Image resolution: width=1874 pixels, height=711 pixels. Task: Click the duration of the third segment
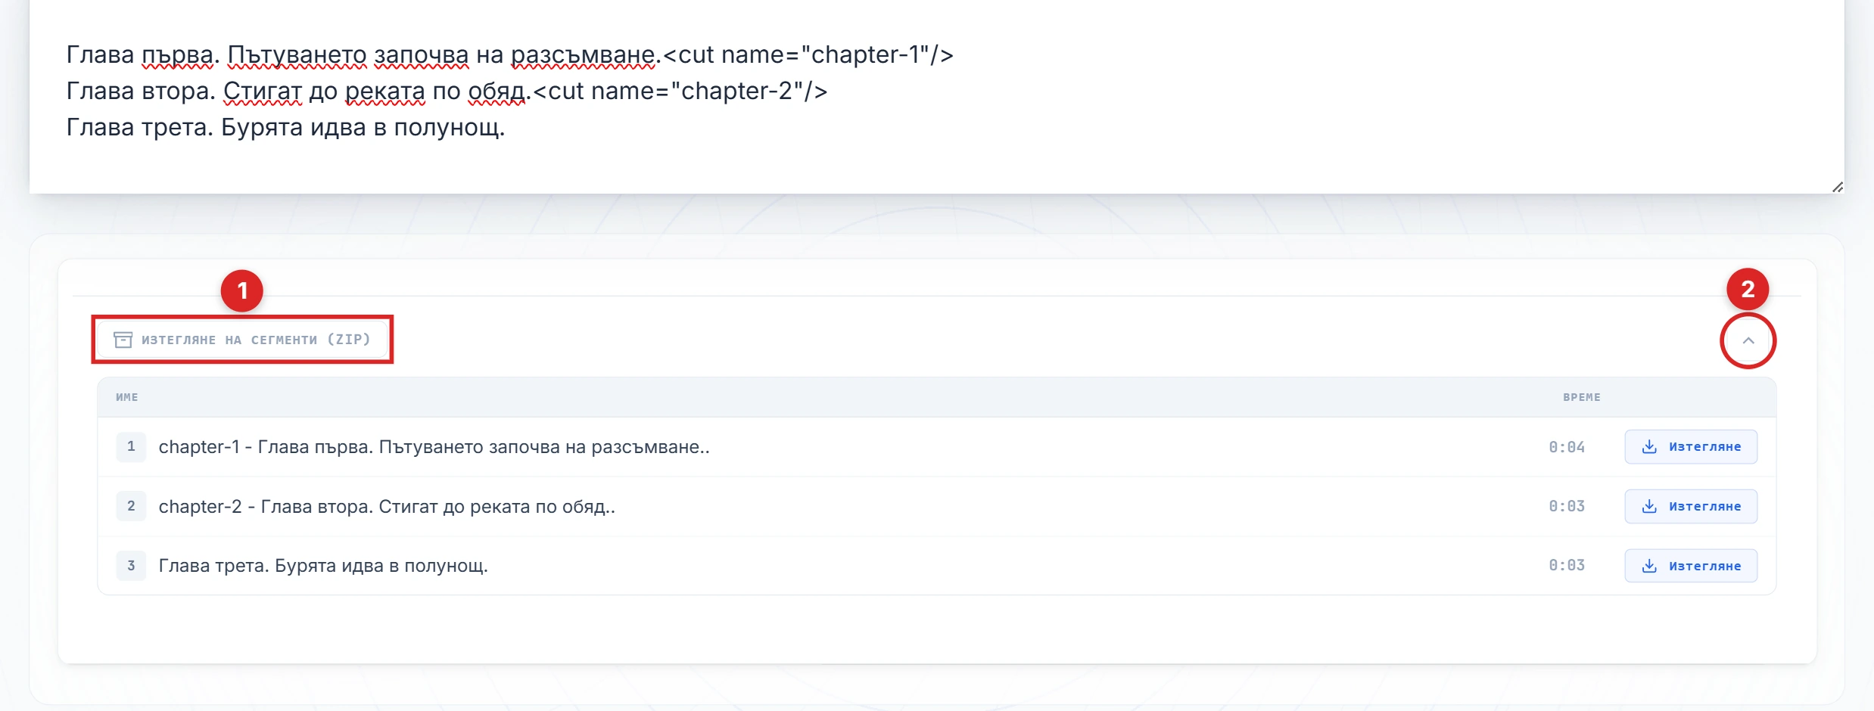point(1566,566)
